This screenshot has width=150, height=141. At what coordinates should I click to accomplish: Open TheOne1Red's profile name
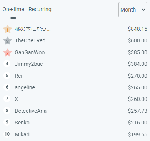click(30, 40)
